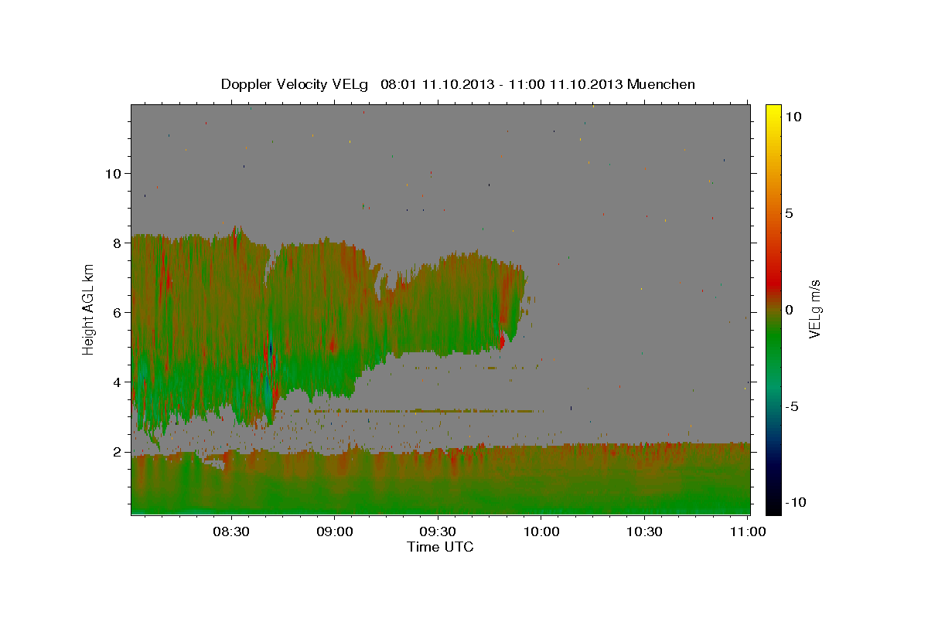Click the plot title 'Doppler Velocity VELg'
928x618 pixels.
pyautogui.click(x=295, y=84)
